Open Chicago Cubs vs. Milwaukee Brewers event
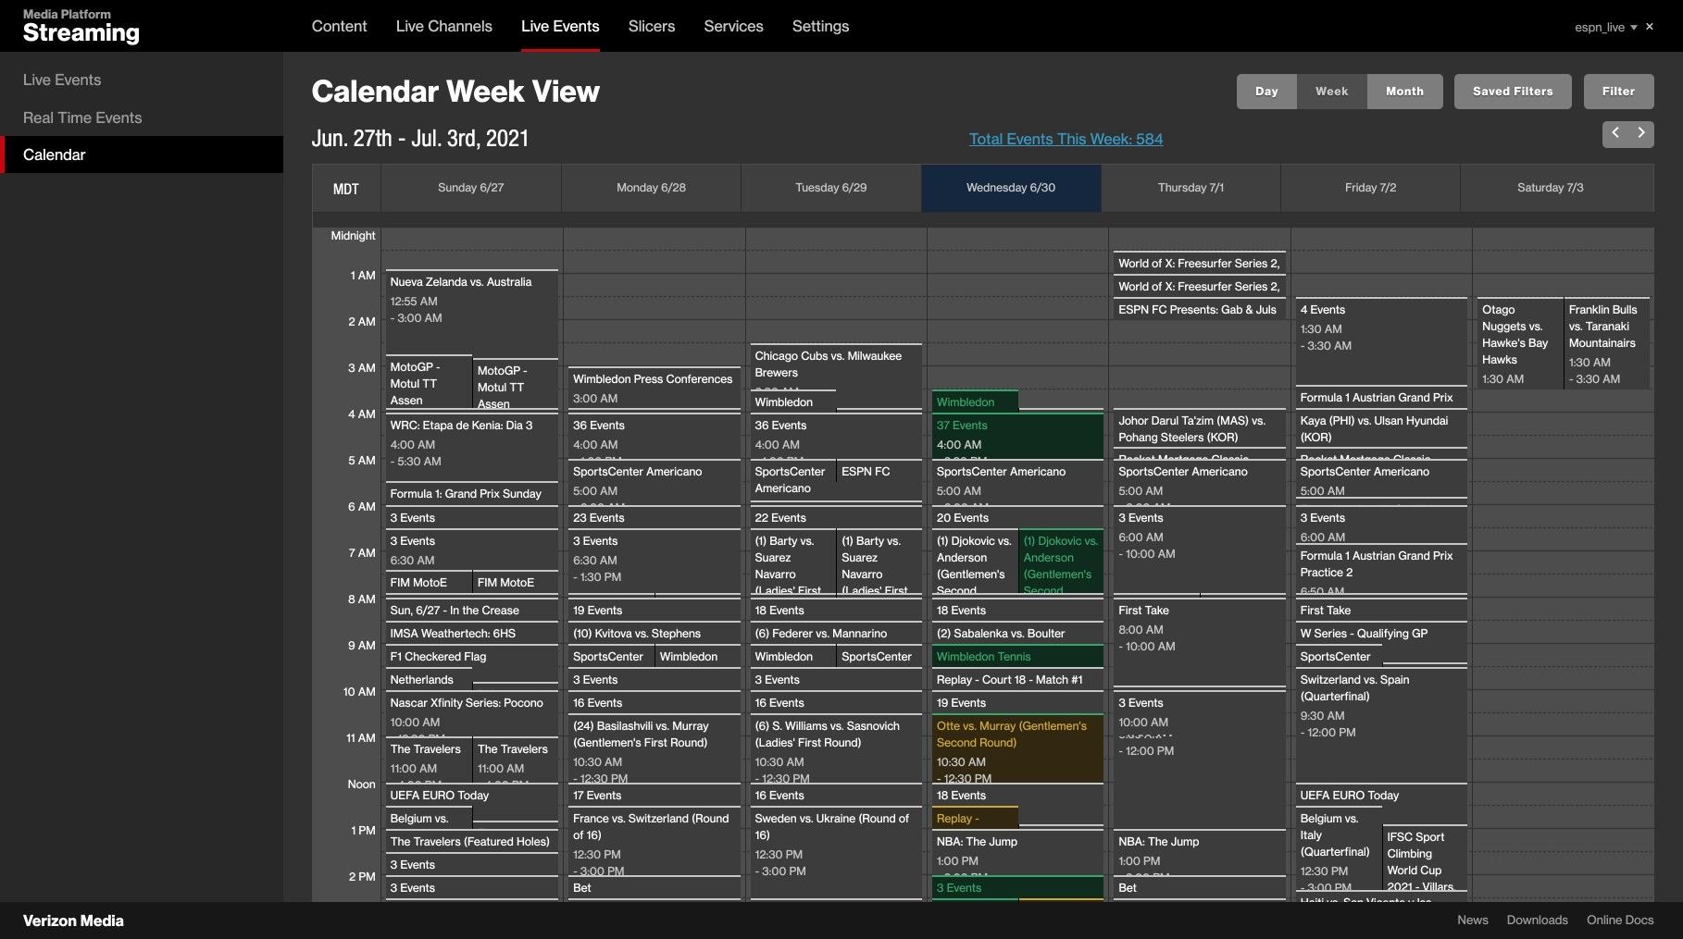 coord(837,364)
